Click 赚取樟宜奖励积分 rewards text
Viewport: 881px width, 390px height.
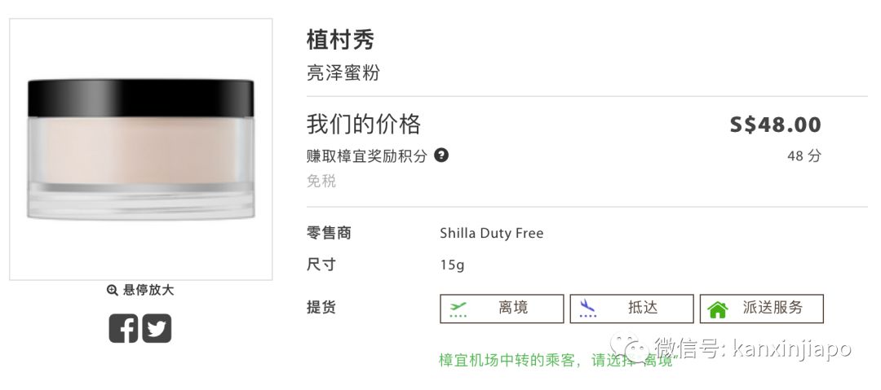coord(367,156)
